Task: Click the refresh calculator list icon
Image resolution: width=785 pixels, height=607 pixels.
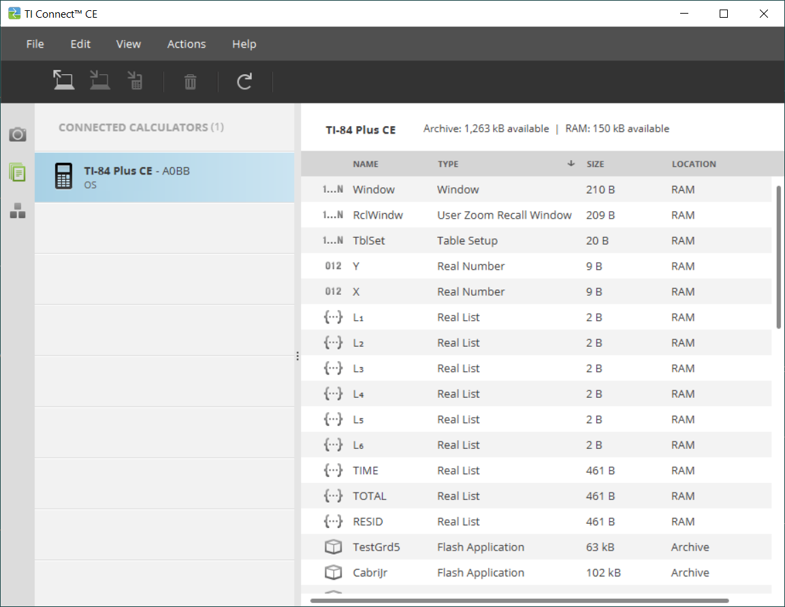Action: [x=244, y=82]
